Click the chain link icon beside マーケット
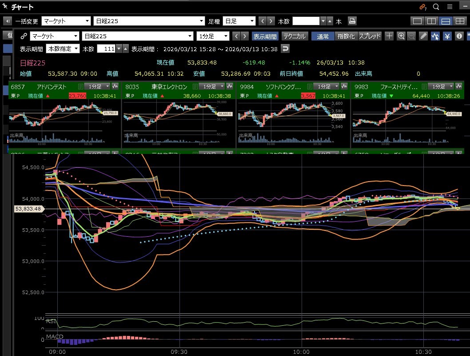Viewport: 470px width, 356px height. pyautogui.click(x=25, y=36)
